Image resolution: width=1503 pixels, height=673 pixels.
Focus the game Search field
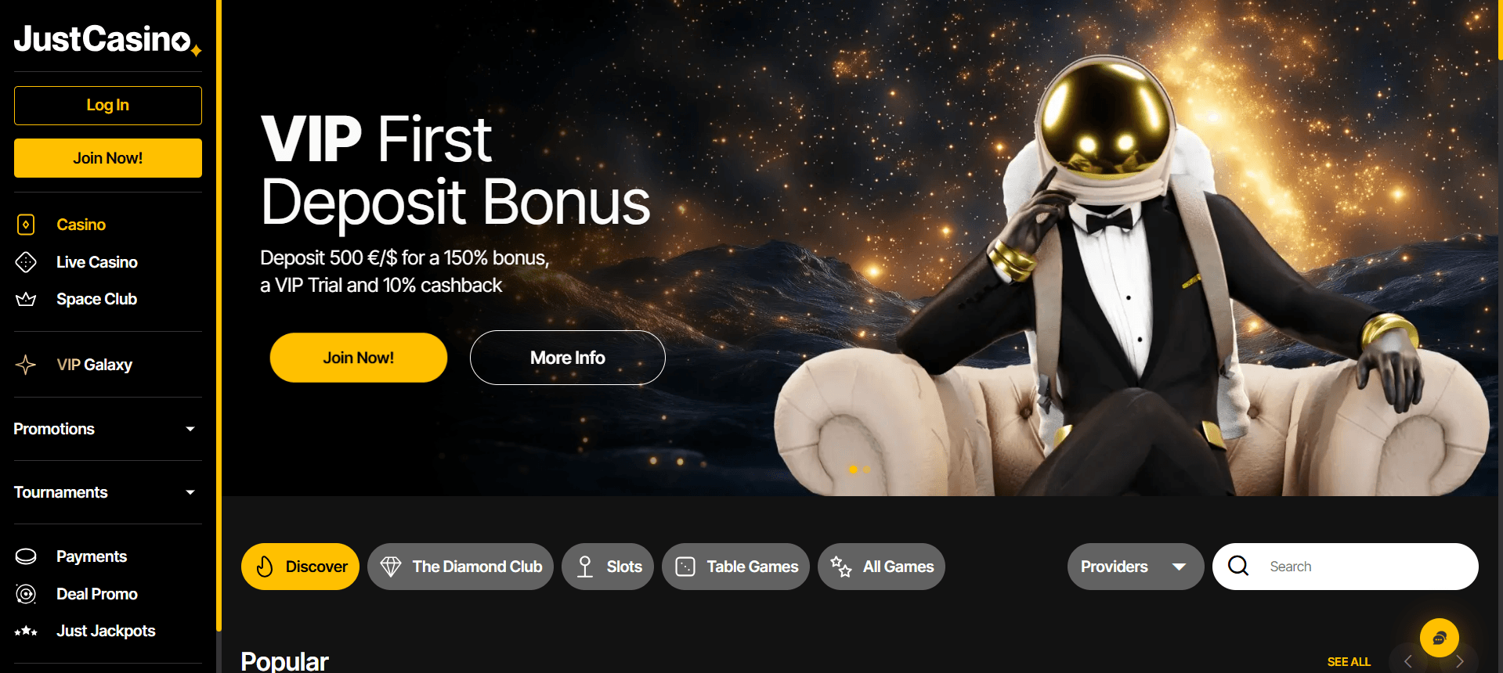(x=1346, y=567)
